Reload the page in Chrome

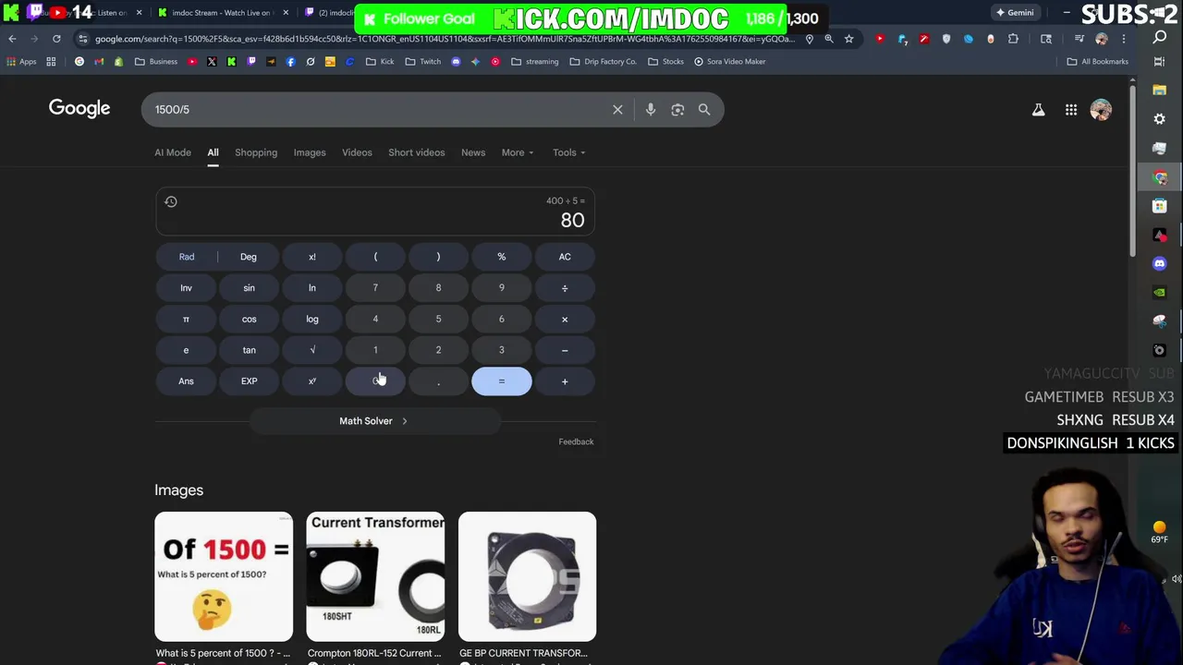56,39
